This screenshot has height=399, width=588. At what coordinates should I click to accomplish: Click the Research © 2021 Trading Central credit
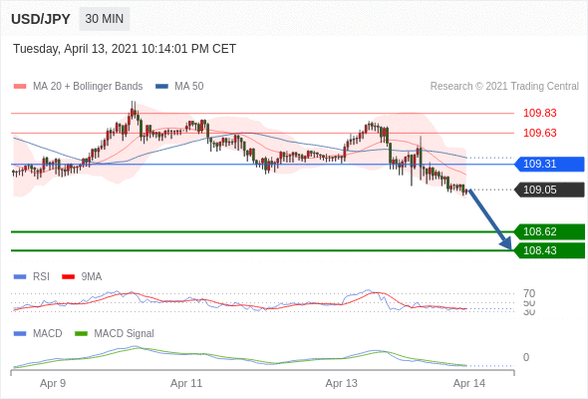[504, 87]
